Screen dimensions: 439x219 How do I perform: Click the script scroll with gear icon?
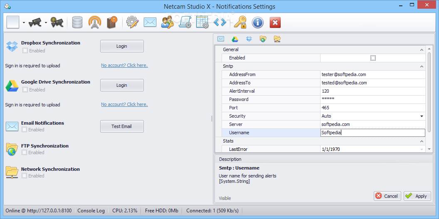[x=185, y=22]
